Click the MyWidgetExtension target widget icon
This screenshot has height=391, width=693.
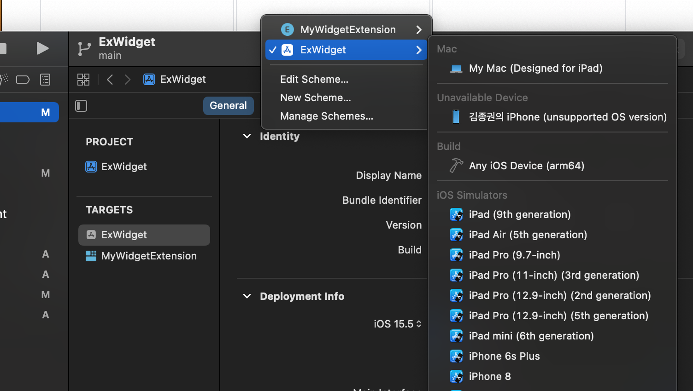pyautogui.click(x=91, y=256)
